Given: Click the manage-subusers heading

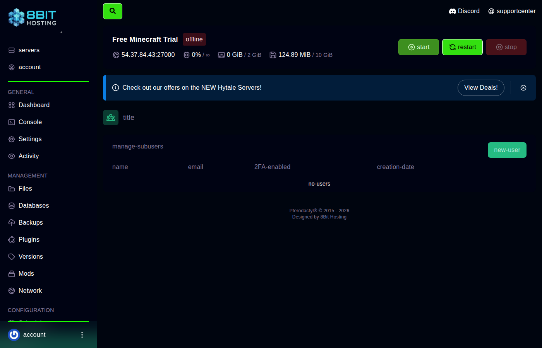Looking at the screenshot, I should pos(138,147).
